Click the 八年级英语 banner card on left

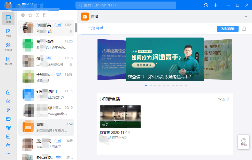(112, 60)
